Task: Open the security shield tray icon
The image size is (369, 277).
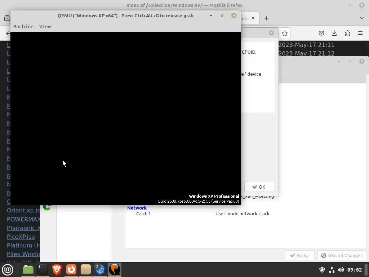Action: pos(322,270)
